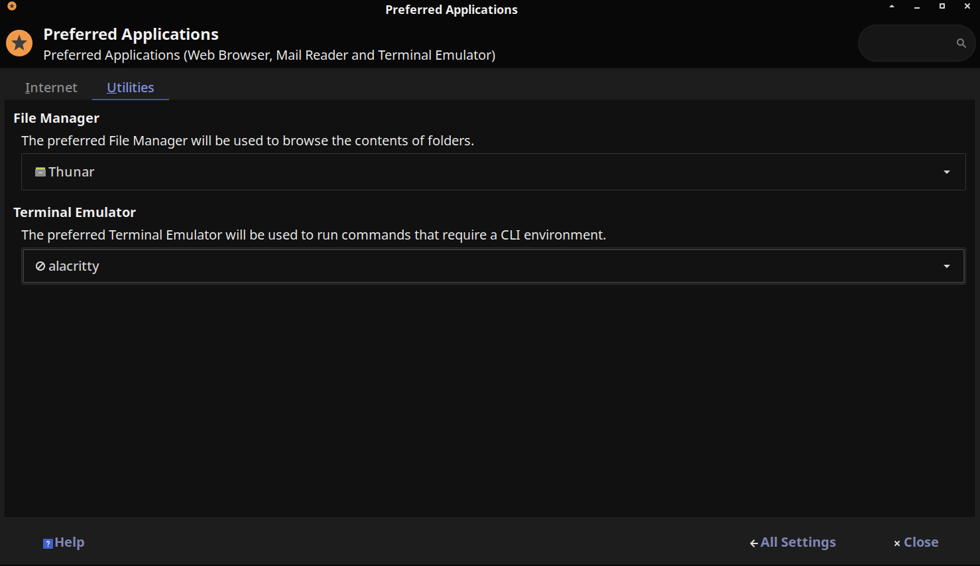Open the File Manager selection dropdown
Image resolution: width=980 pixels, height=566 pixels.
point(493,171)
